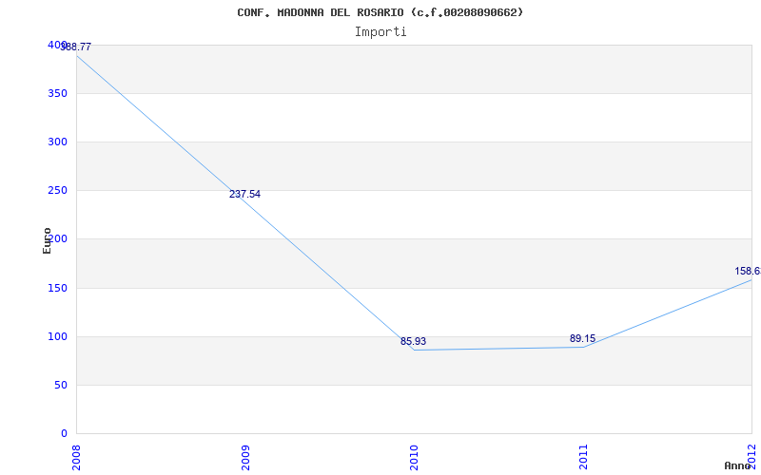The image size is (761, 475).
Task: Click the 2012 x-axis year label
Action: tap(752, 456)
